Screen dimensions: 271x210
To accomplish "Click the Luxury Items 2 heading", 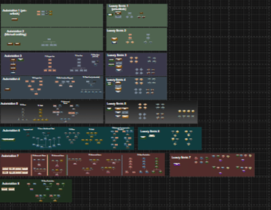I will 116,30.
